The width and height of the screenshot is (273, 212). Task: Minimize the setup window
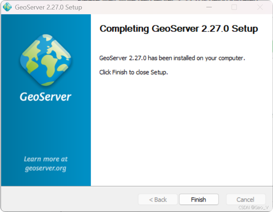[209, 7]
